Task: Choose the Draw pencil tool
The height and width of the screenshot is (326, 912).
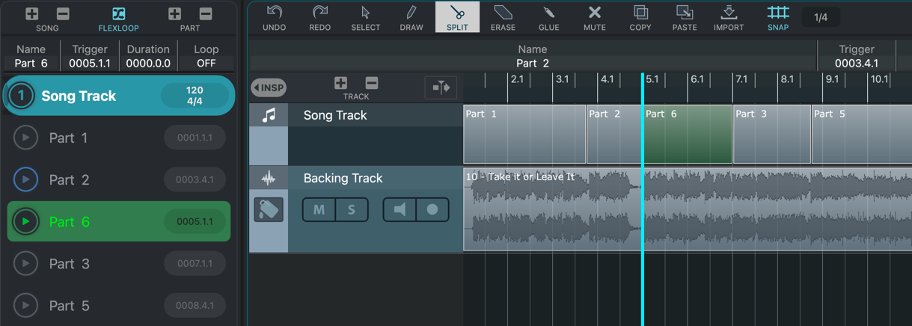Action: [411, 16]
